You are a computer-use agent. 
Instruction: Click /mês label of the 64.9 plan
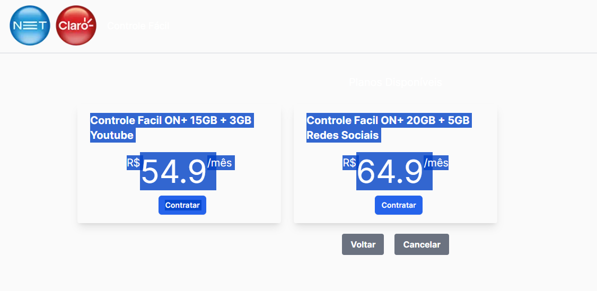(x=436, y=163)
